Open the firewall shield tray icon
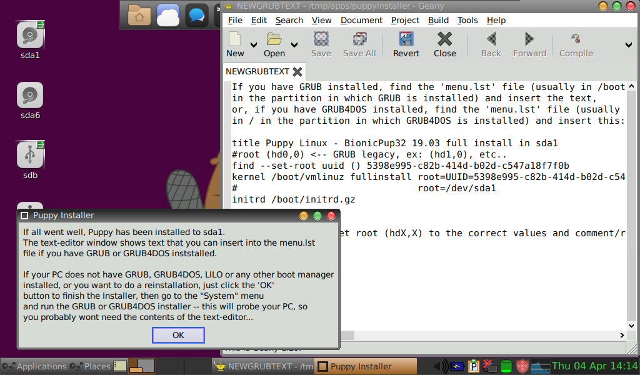Screen dimensions: 640x375 coord(522,366)
